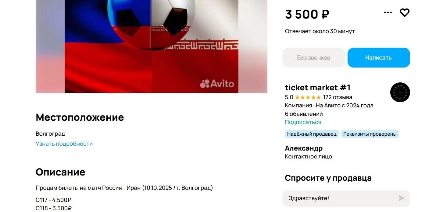
Task: Click the contact name "Александр"
Action: (x=304, y=148)
